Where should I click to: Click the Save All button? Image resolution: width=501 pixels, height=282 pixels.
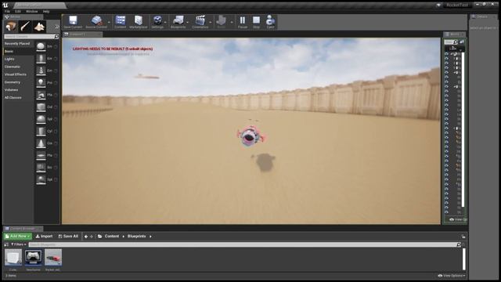(68, 237)
